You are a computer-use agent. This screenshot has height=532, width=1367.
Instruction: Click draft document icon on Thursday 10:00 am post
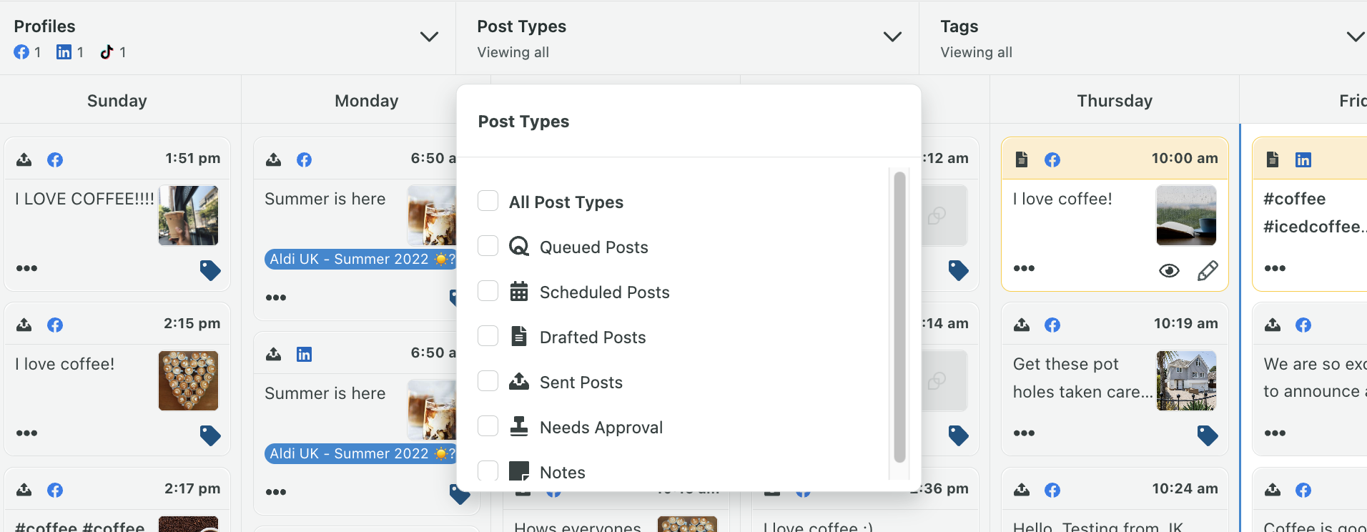[1022, 159]
